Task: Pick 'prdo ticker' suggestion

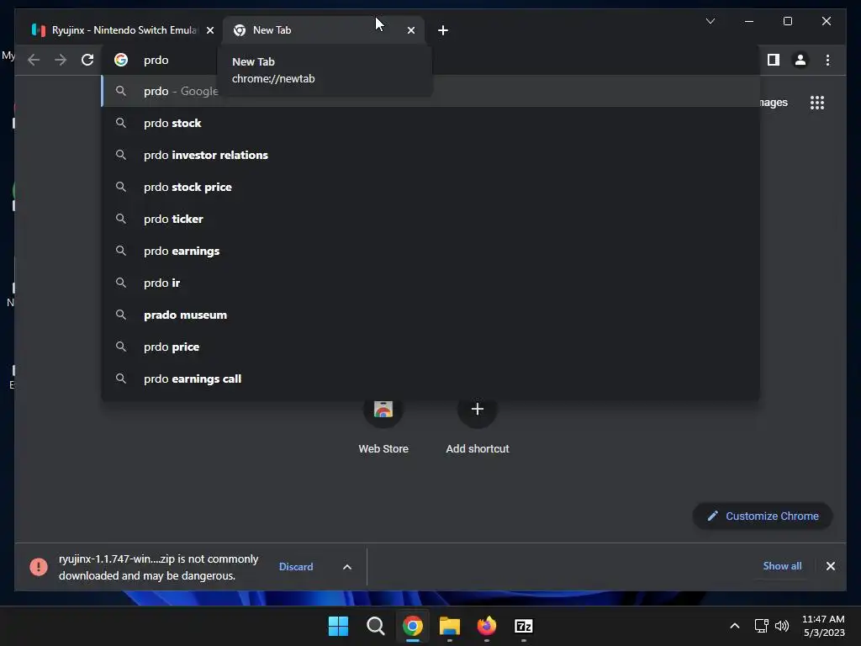Action: (430, 219)
